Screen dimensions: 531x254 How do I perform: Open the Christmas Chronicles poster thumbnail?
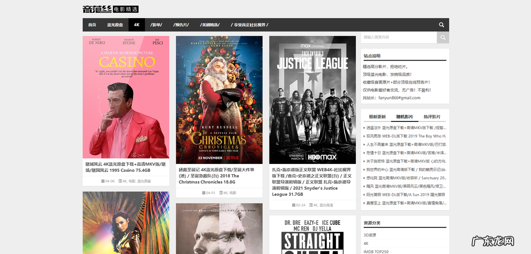[x=219, y=99]
